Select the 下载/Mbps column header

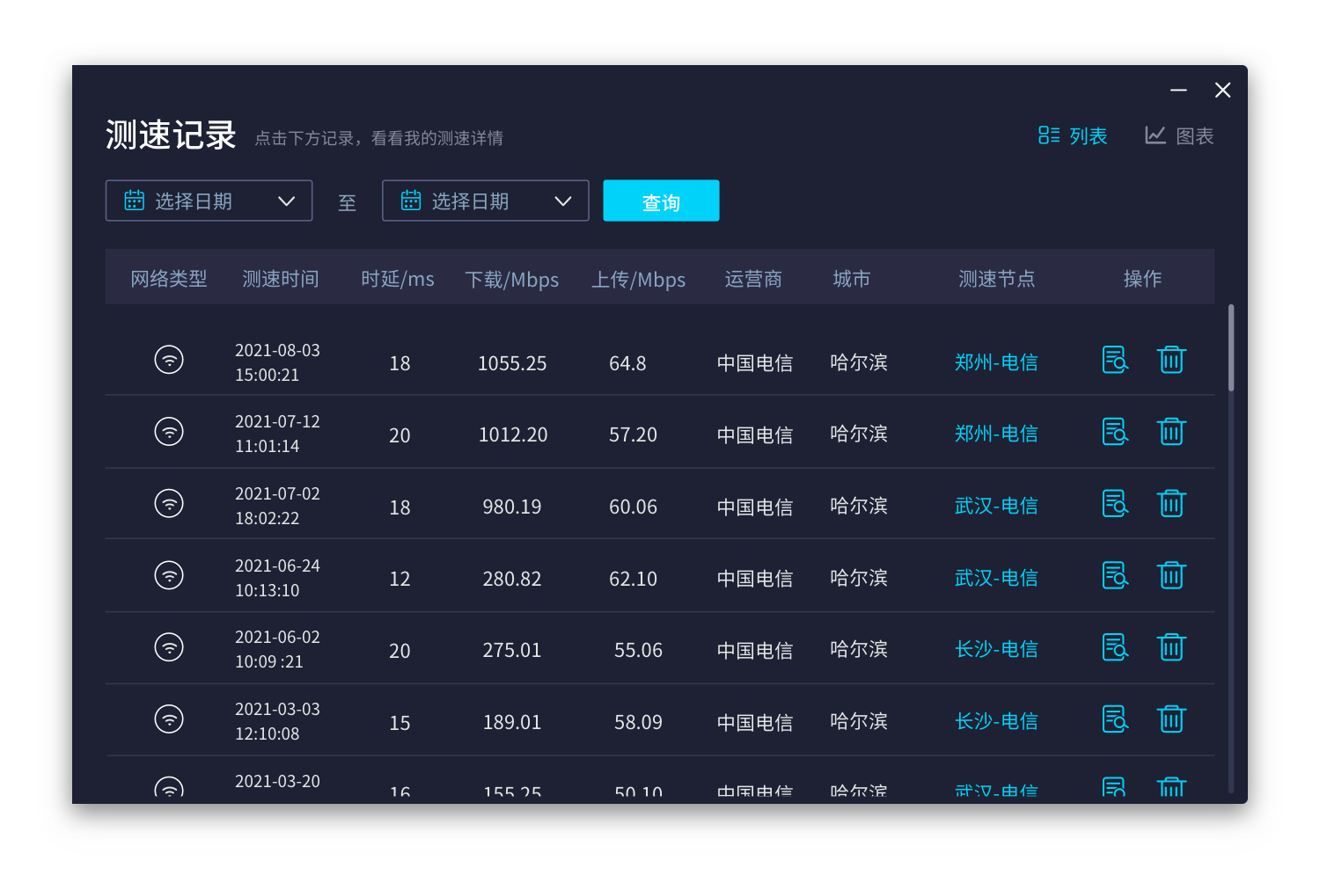pyautogui.click(x=512, y=279)
